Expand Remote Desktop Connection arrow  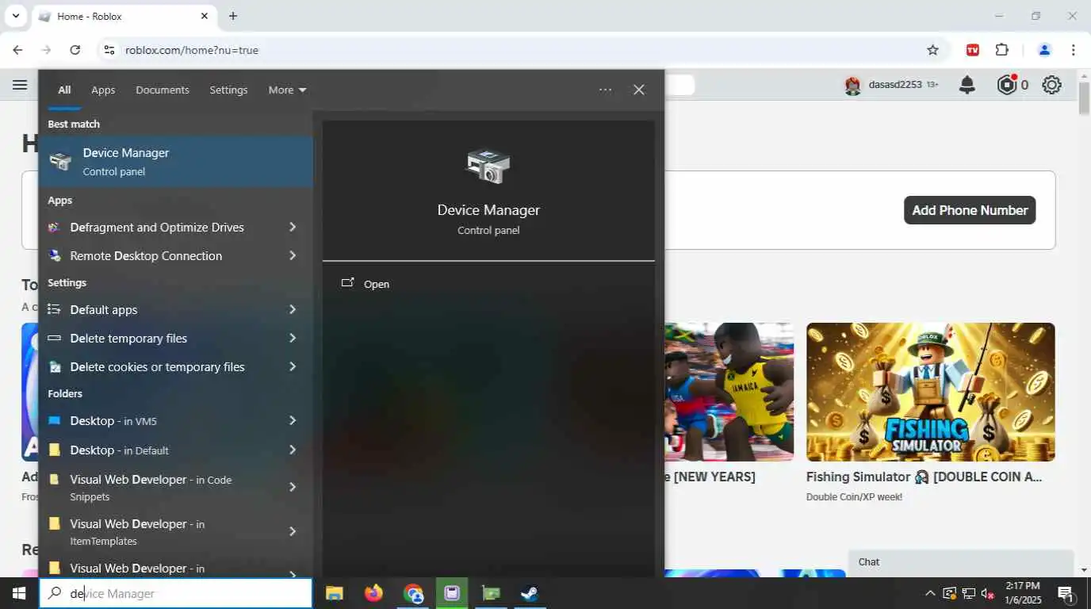point(293,256)
